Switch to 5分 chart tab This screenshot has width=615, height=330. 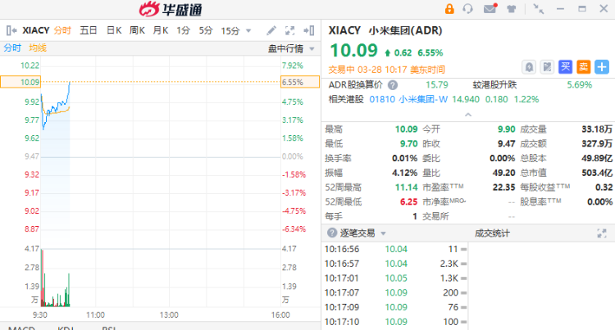pyautogui.click(x=206, y=30)
